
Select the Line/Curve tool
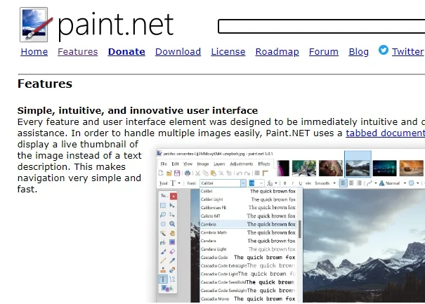point(172,279)
